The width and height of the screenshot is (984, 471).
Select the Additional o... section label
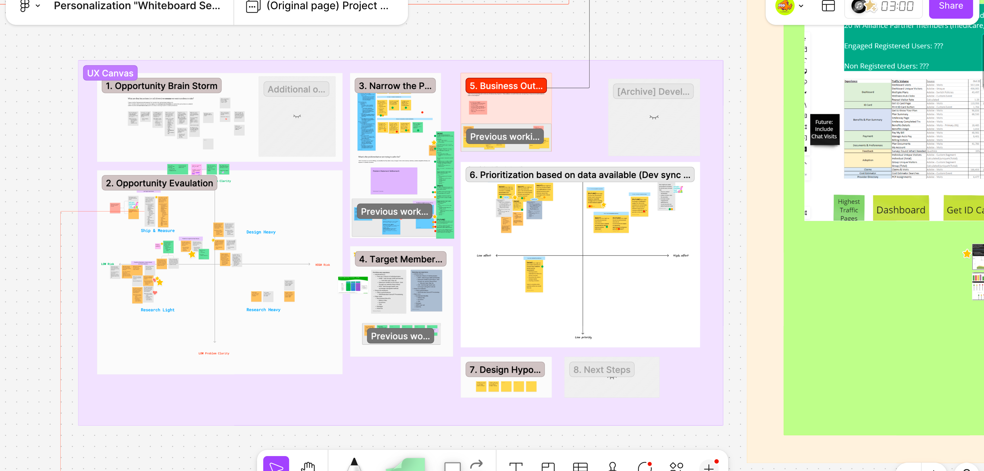296,89
